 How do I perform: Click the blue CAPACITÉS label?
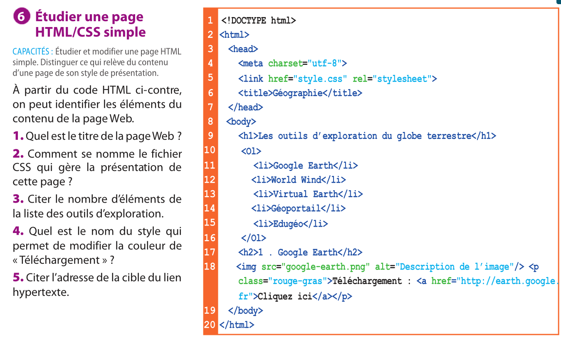(32, 52)
